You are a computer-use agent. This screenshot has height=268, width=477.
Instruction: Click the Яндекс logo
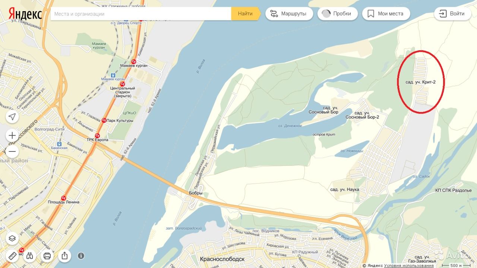25,14
